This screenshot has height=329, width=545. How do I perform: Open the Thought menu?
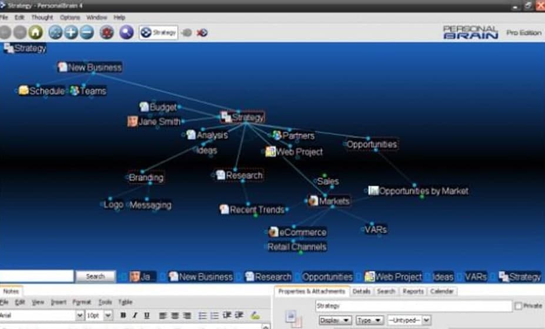[x=42, y=18]
